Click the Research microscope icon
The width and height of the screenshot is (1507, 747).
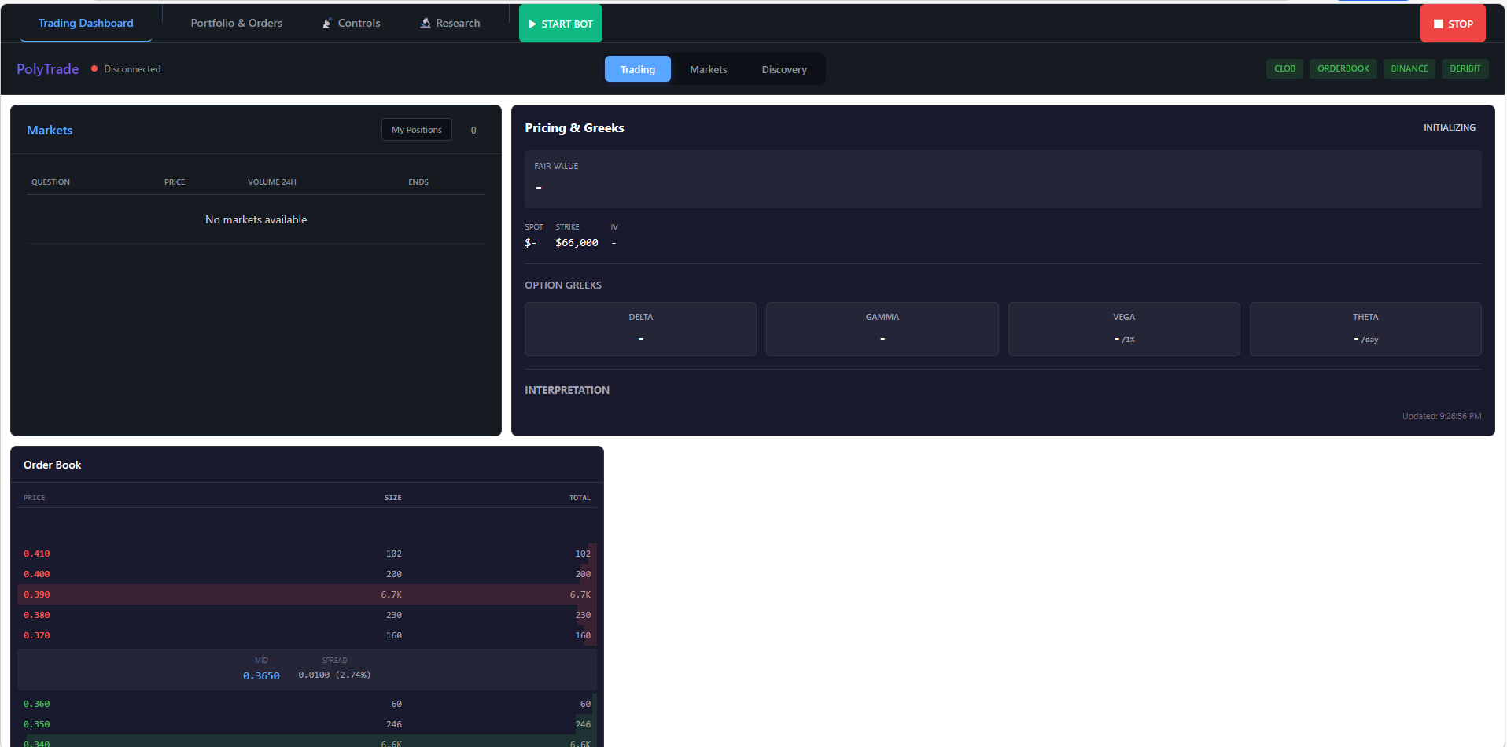pos(426,24)
